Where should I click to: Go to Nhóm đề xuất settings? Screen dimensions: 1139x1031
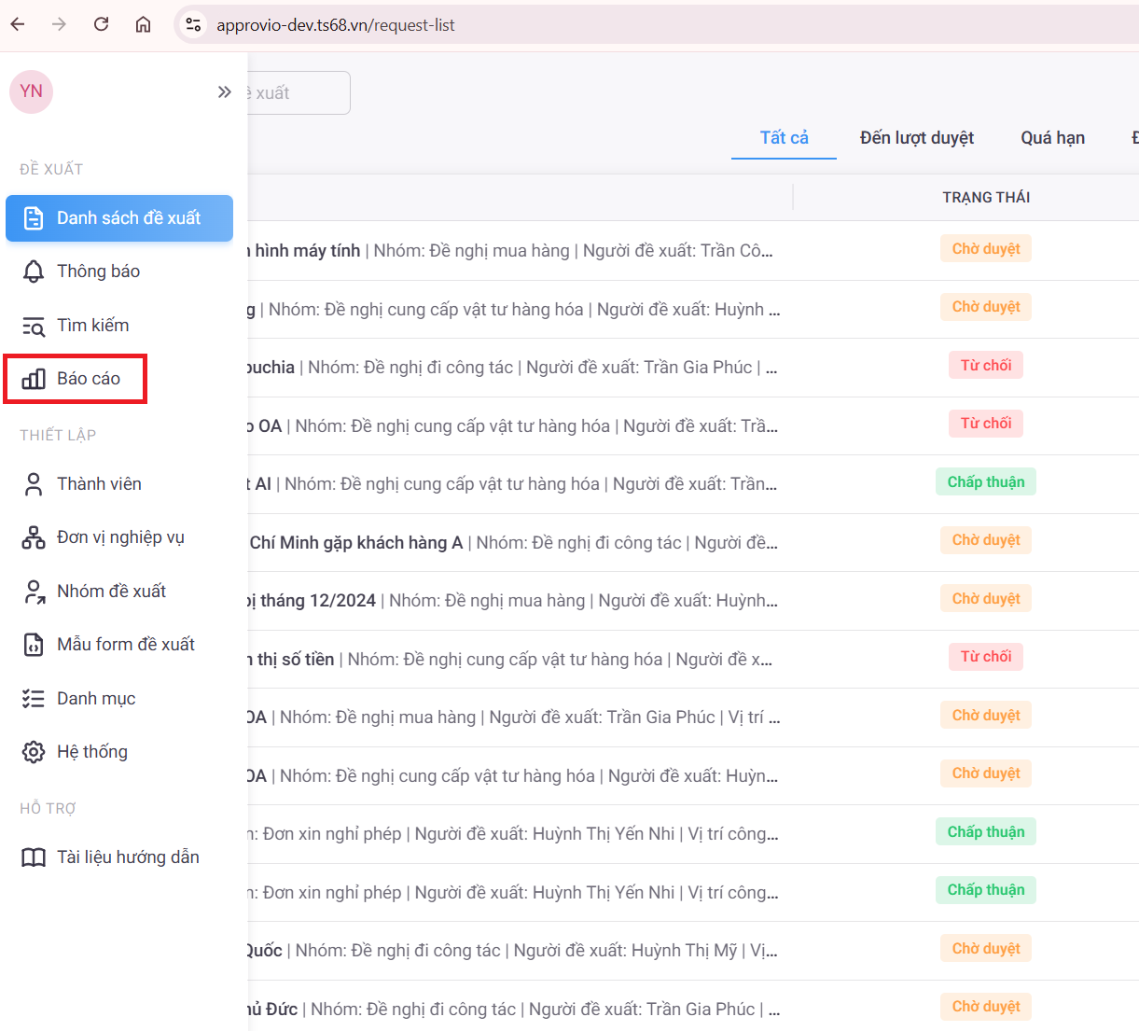(111, 592)
